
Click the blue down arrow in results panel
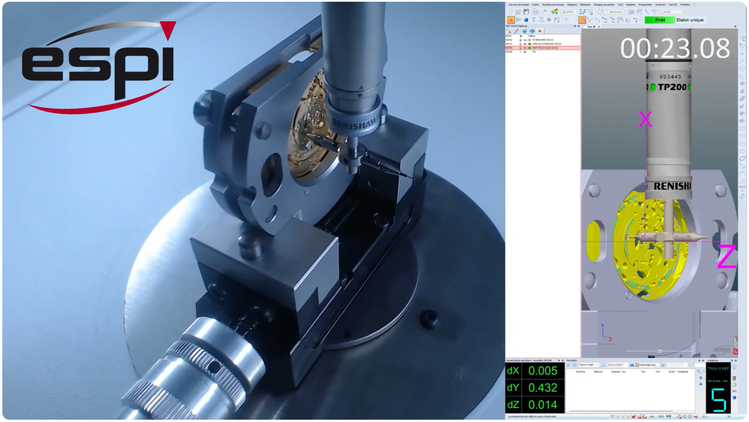pos(700,384)
